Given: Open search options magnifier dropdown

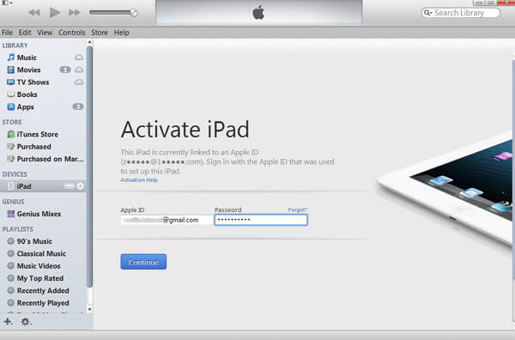Looking at the screenshot, I should point(427,13).
